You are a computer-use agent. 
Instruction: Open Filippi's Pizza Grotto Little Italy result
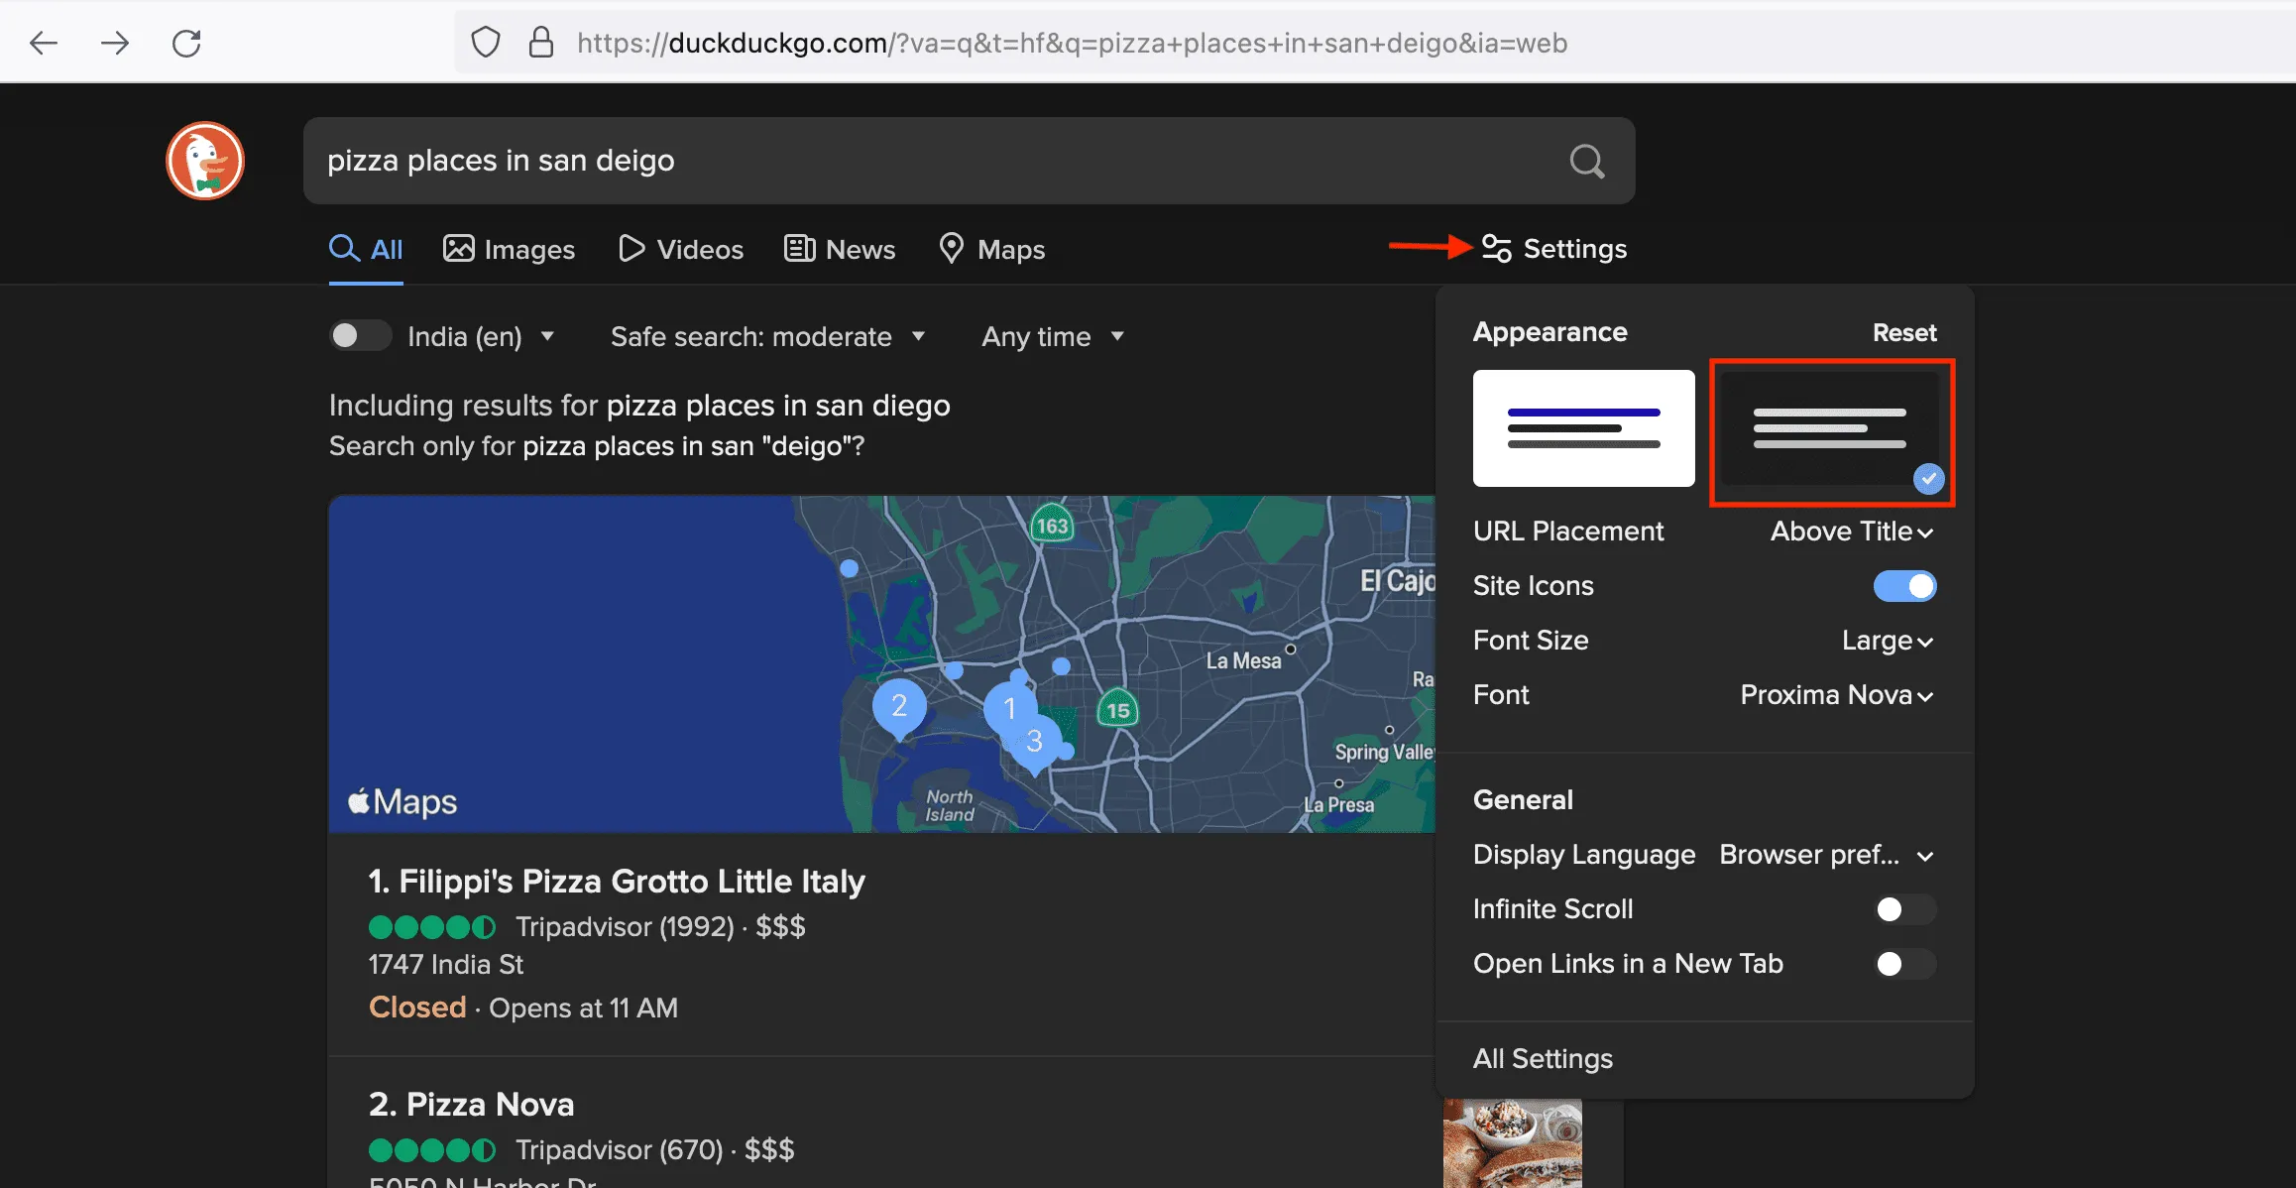coord(617,881)
